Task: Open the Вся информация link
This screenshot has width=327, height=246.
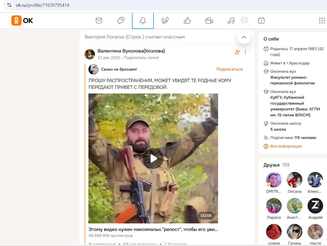Action: pyautogui.click(x=286, y=146)
